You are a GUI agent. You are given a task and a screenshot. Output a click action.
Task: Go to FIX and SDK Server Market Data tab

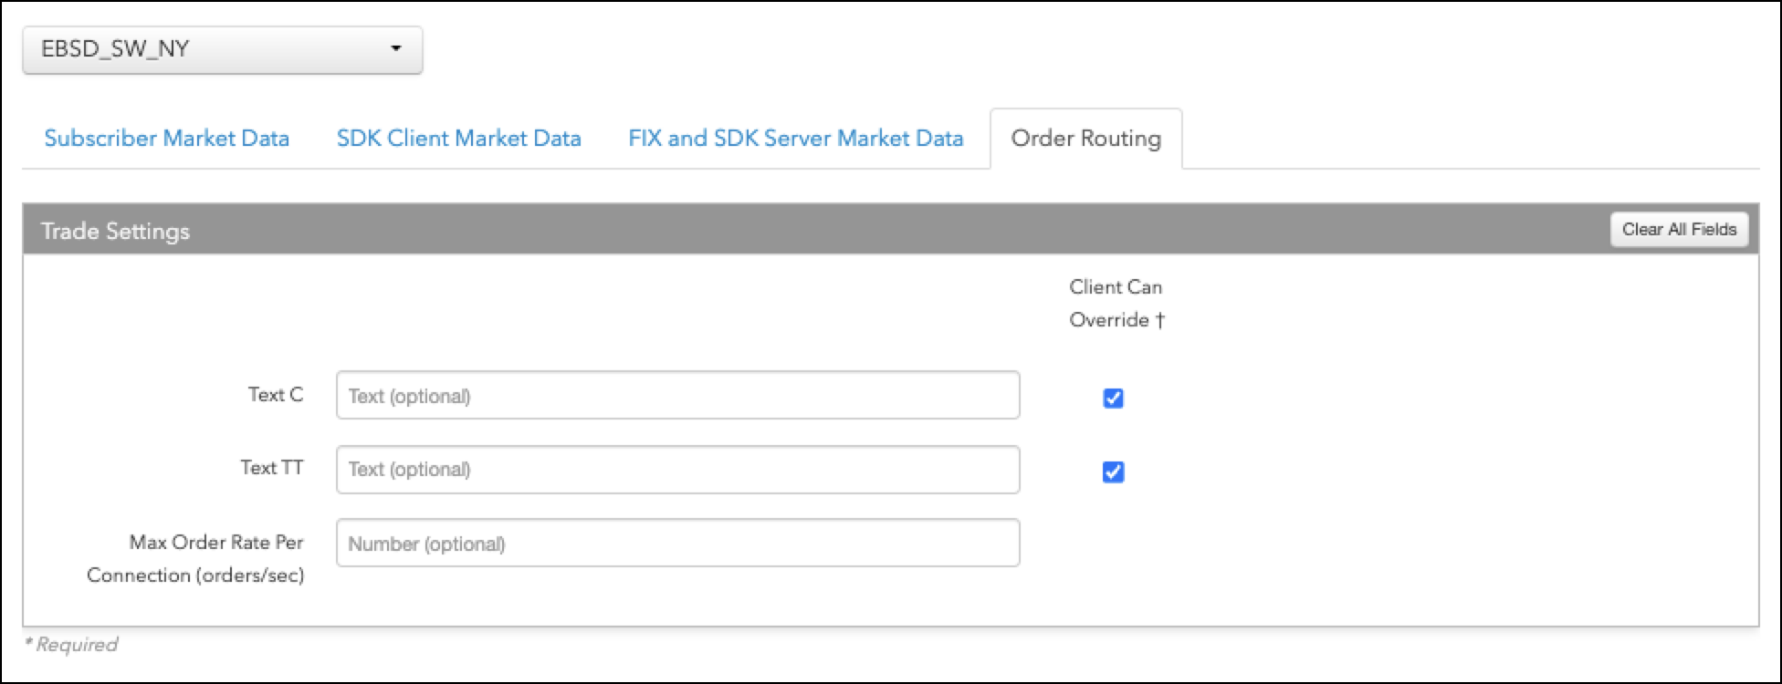(795, 139)
